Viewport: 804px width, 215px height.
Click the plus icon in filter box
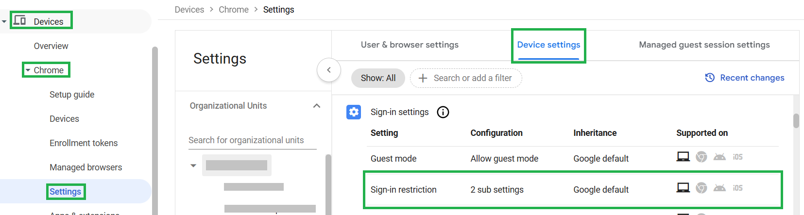coord(423,78)
